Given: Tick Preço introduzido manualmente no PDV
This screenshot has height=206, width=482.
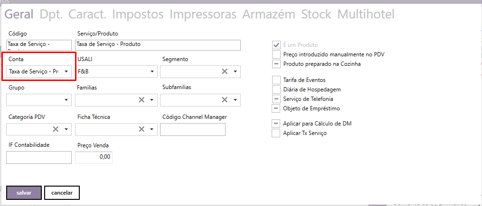Looking at the screenshot, I should [276, 54].
